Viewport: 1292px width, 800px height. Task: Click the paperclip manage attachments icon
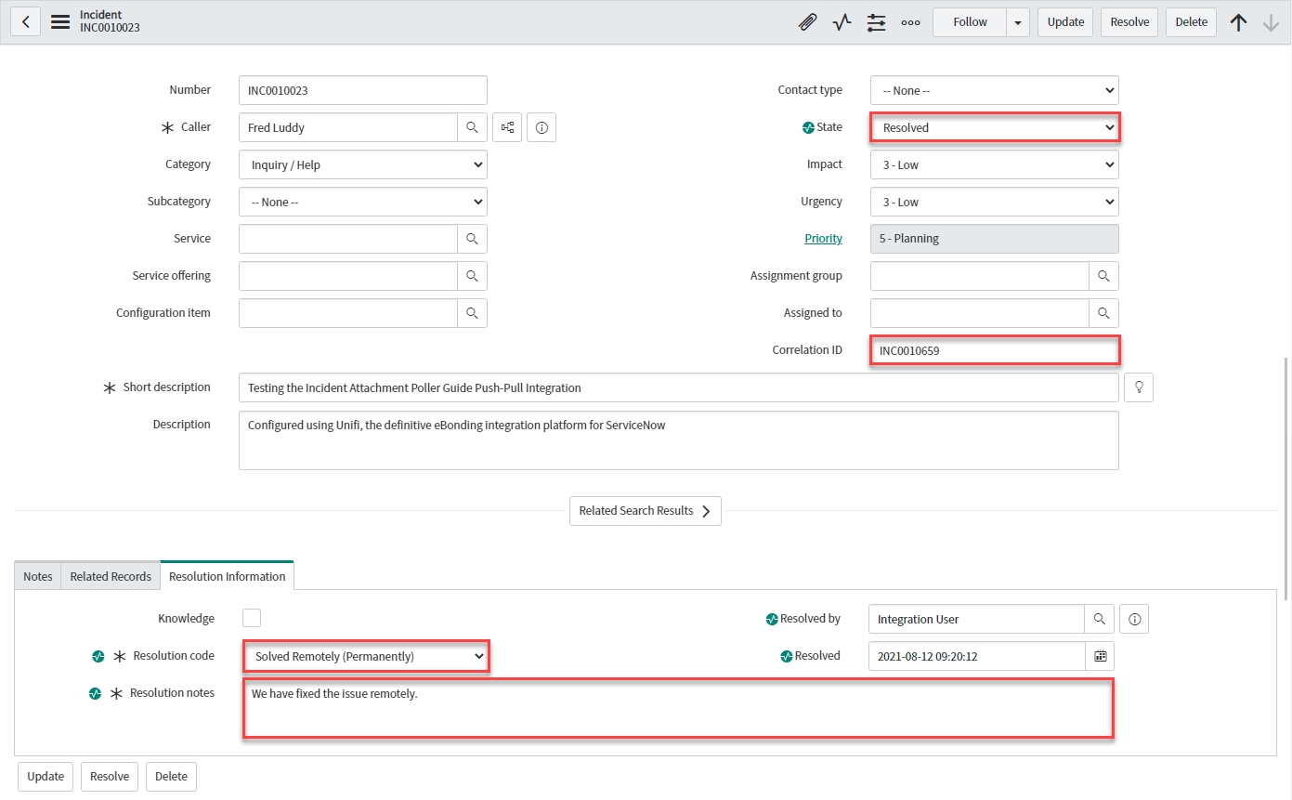coord(807,22)
